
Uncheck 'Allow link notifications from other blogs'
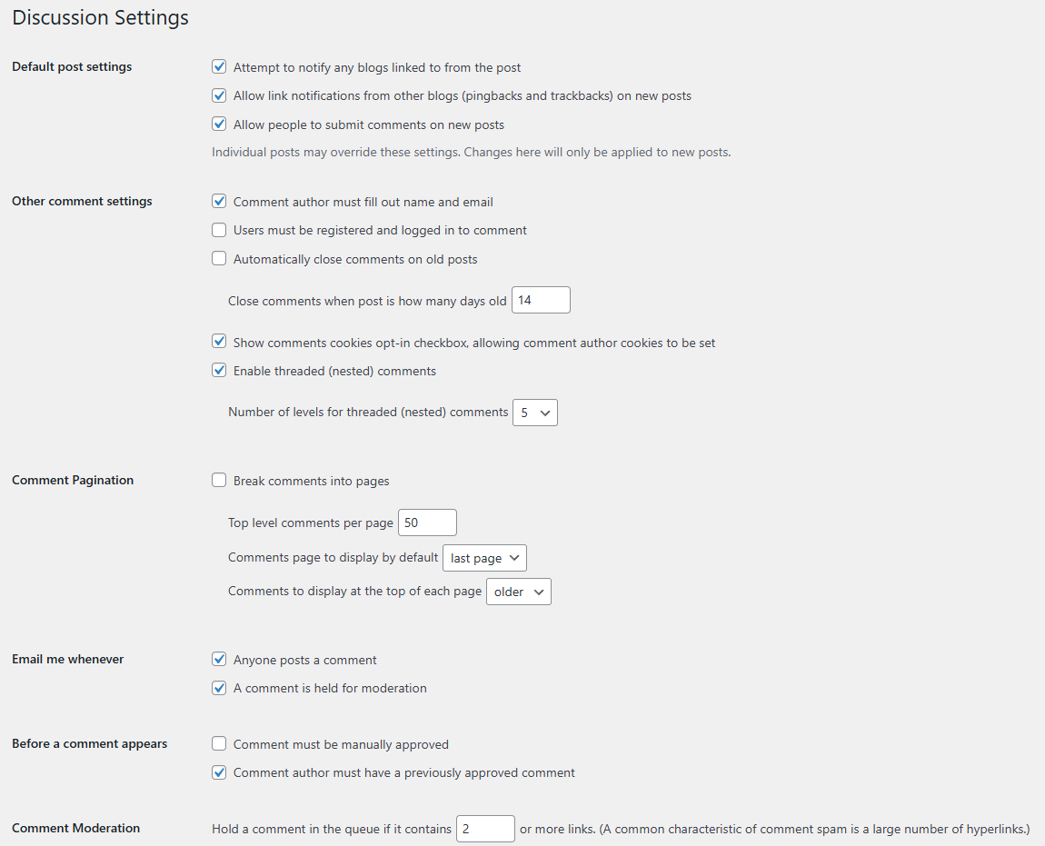click(x=219, y=95)
